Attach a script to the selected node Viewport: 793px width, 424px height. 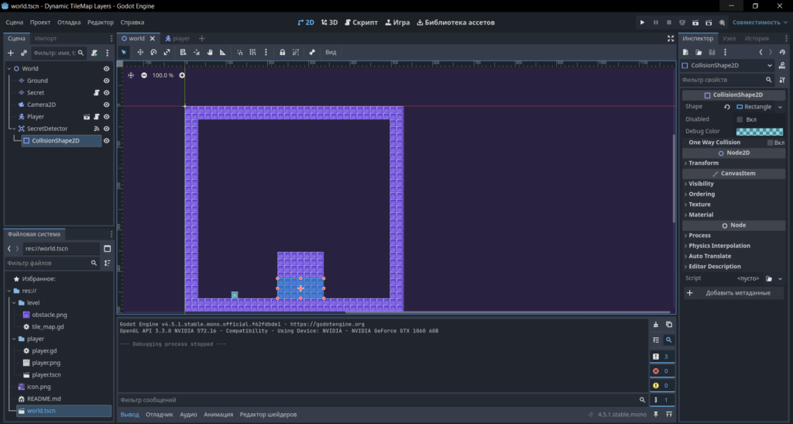coord(94,53)
